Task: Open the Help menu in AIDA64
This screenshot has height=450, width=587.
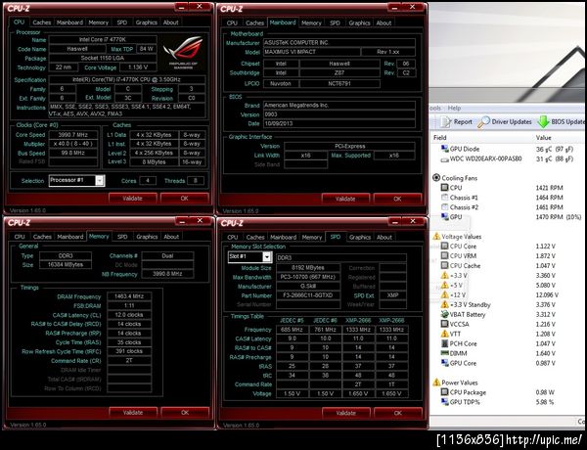Action: point(454,108)
